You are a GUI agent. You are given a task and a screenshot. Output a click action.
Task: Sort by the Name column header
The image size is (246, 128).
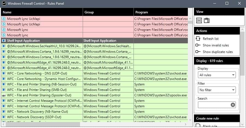point(42,12)
